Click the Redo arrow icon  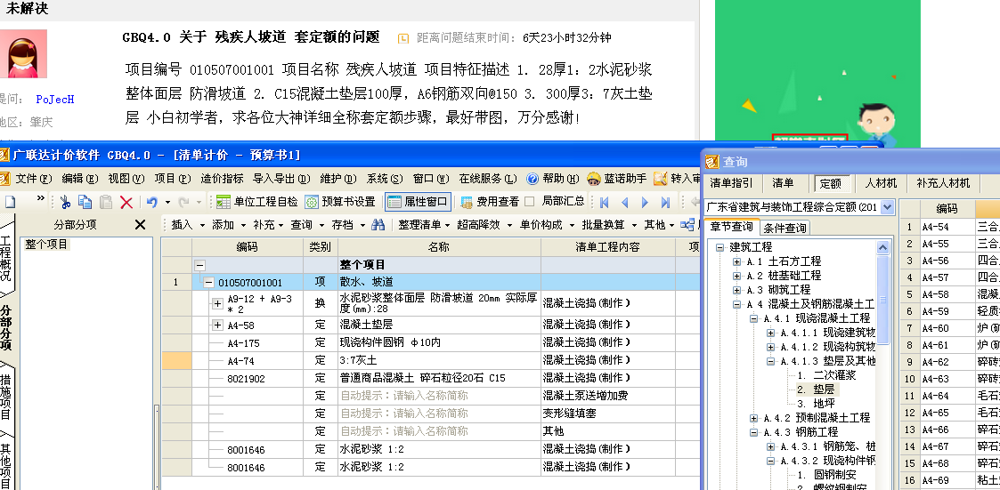(x=183, y=202)
